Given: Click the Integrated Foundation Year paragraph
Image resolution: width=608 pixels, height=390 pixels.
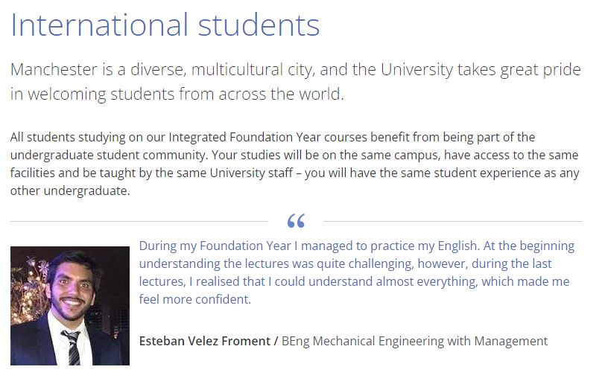Looking at the screenshot, I should (295, 164).
